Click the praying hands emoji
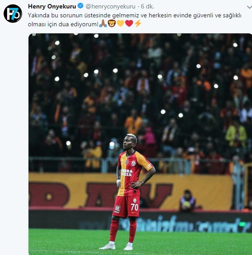This screenshot has height=255, width=252. click(x=103, y=24)
